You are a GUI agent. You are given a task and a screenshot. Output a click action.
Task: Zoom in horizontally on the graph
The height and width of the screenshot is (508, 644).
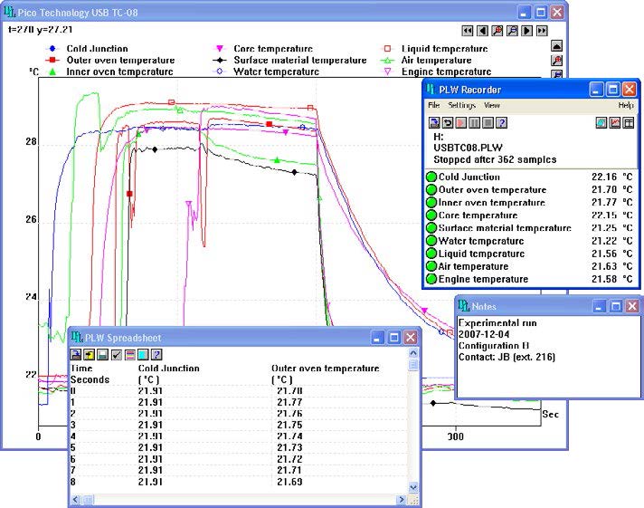(x=497, y=30)
